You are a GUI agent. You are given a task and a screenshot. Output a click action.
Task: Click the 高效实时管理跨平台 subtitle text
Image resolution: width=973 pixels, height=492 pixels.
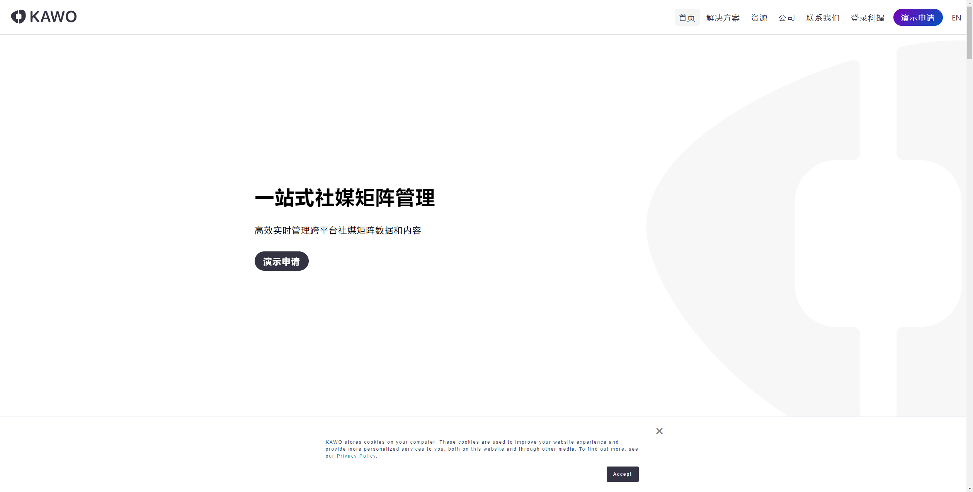(338, 231)
